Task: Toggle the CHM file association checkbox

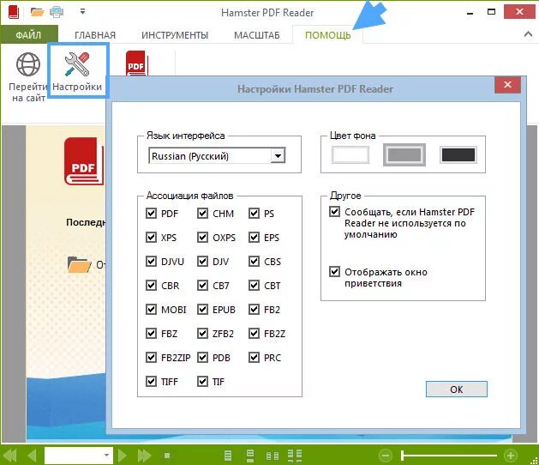Action: tap(203, 214)
